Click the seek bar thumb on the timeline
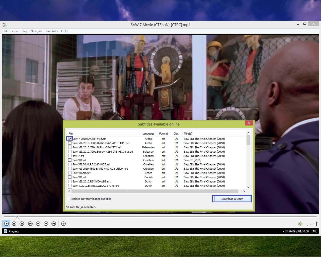 tap(17, 217)
